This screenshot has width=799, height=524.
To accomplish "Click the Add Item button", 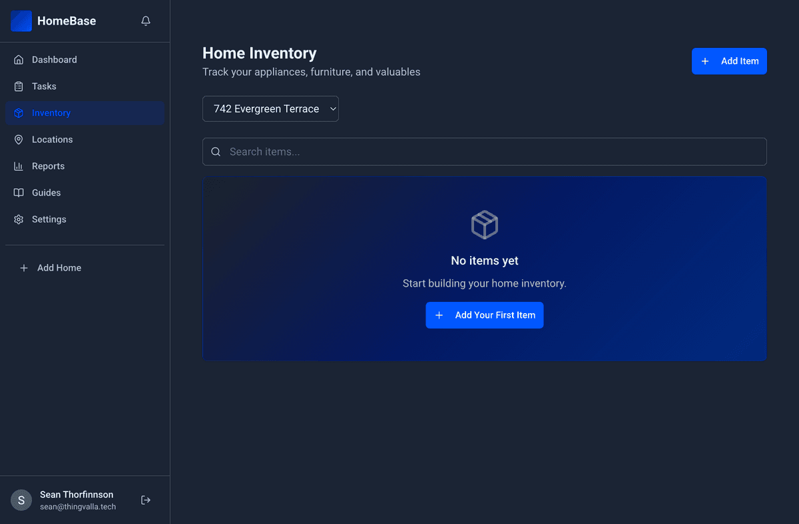I will 729,61.
